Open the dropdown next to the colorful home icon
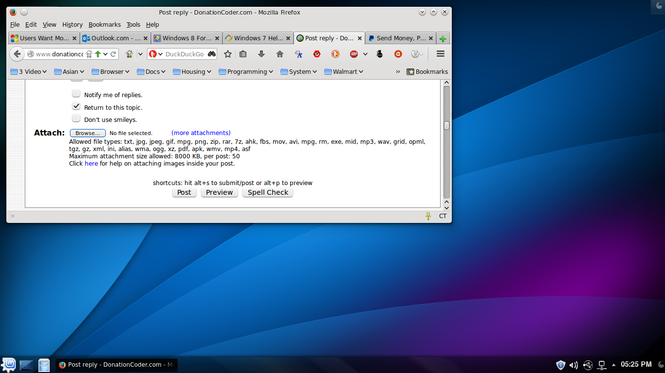 point(140,54)
